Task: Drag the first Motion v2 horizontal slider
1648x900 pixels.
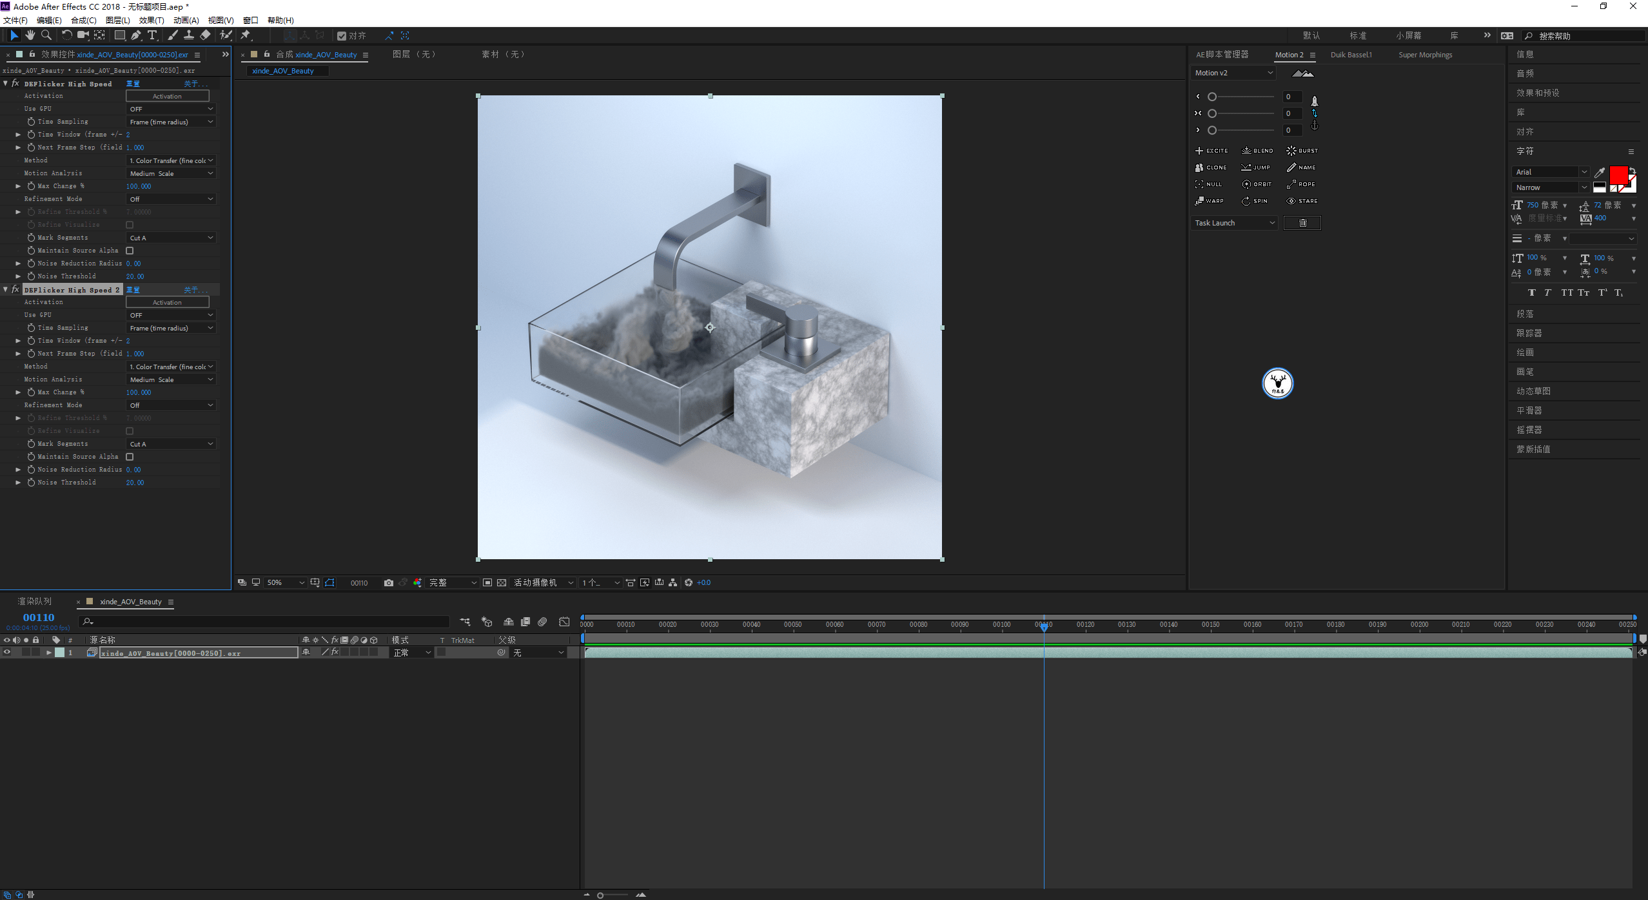Action: pyautogui.click(x=1212, y=97)
